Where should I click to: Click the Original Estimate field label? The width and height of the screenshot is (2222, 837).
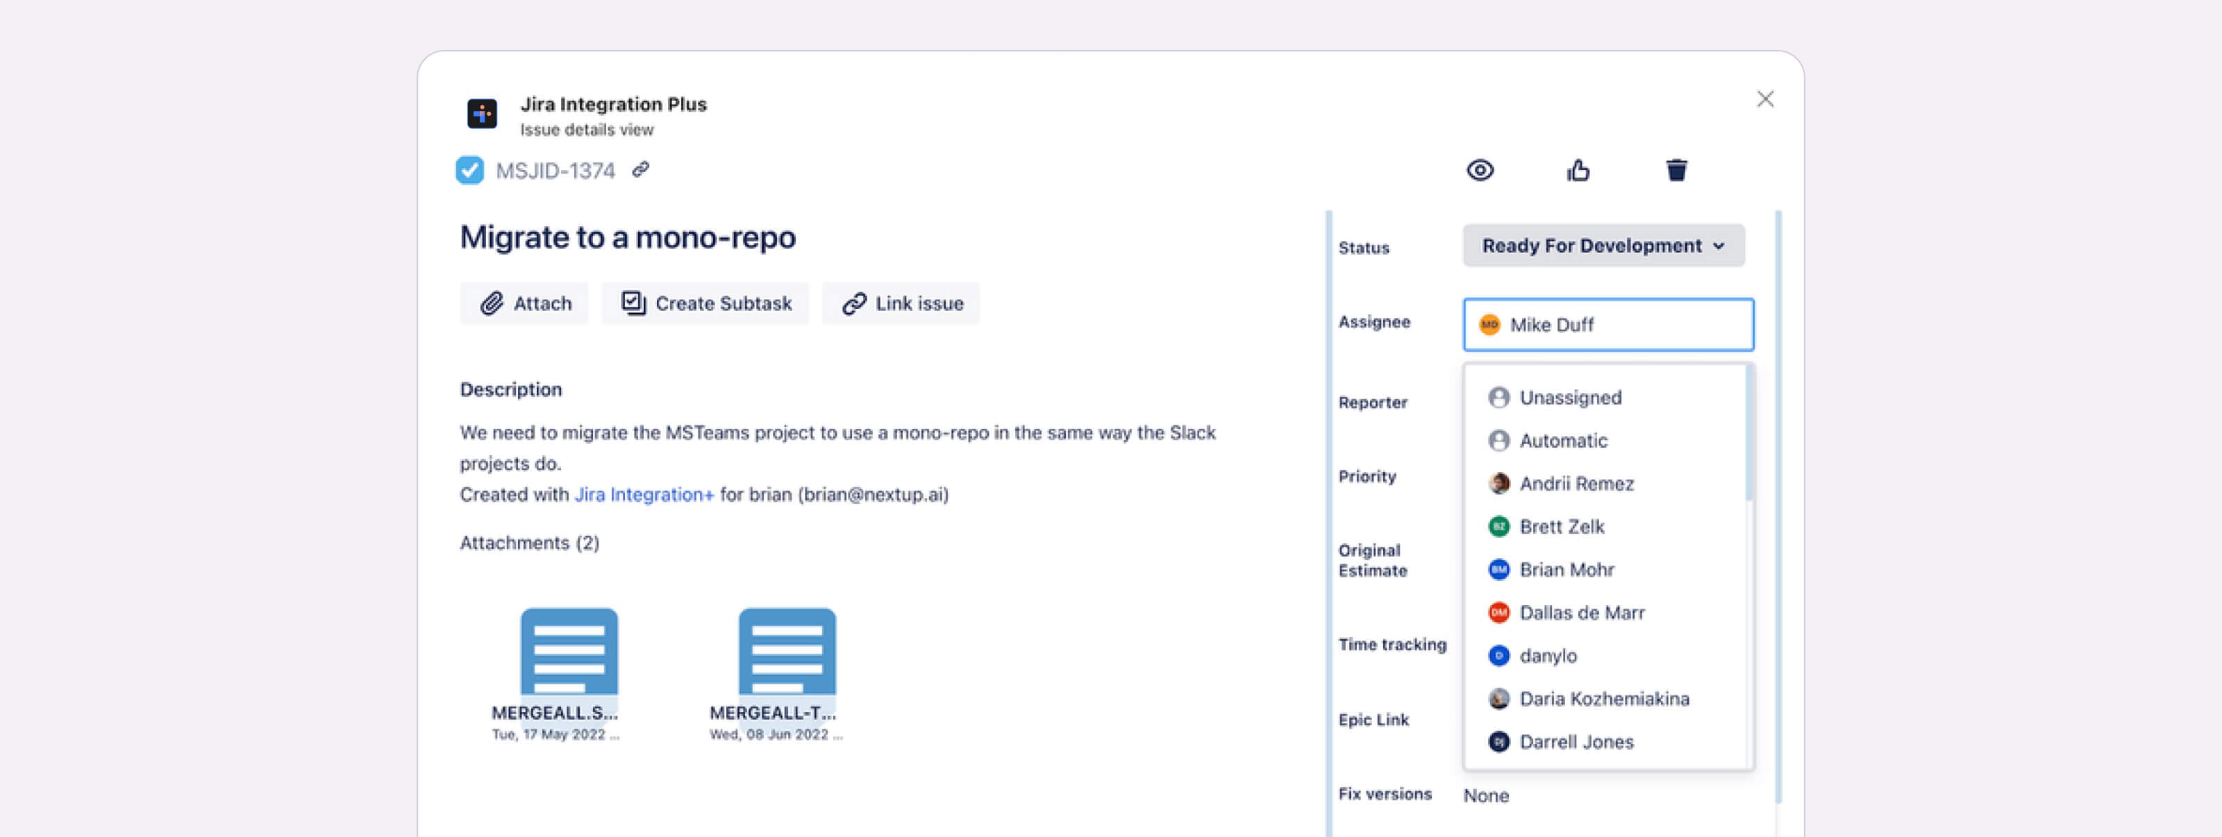pyautogui.click(x=1372, y=560)
